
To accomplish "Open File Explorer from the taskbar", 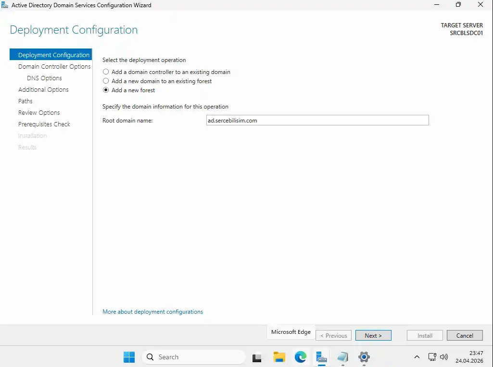I will (x=279, y=357).
